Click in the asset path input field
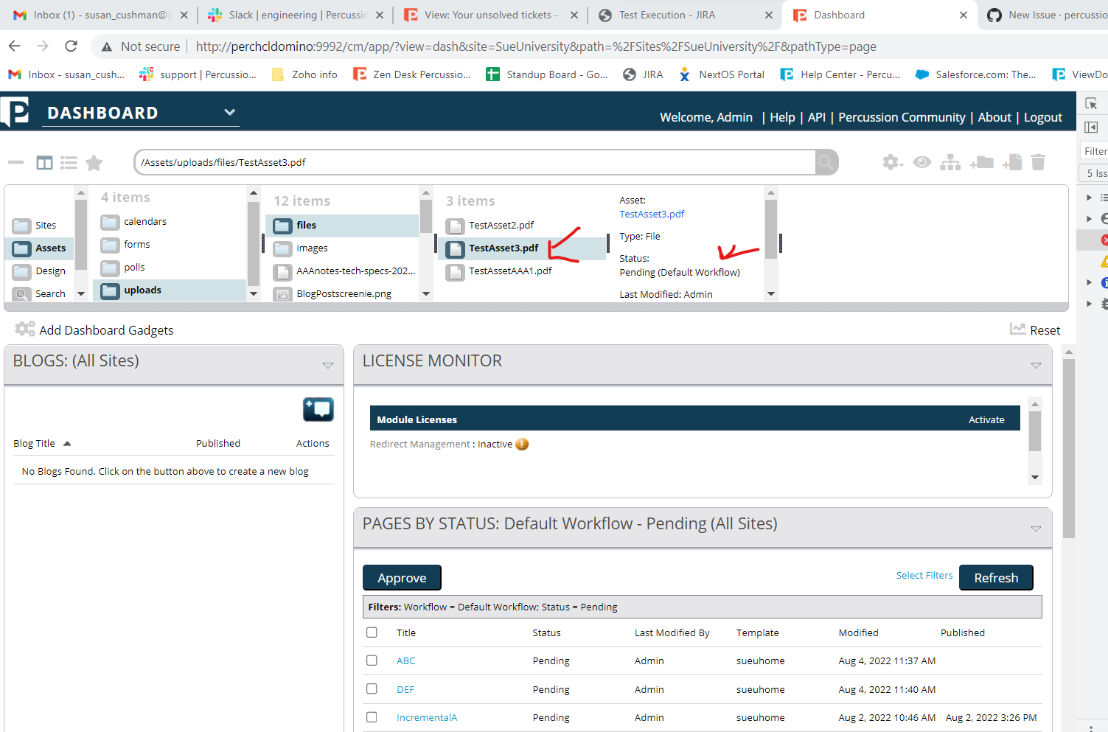 [x=475, y=162]
